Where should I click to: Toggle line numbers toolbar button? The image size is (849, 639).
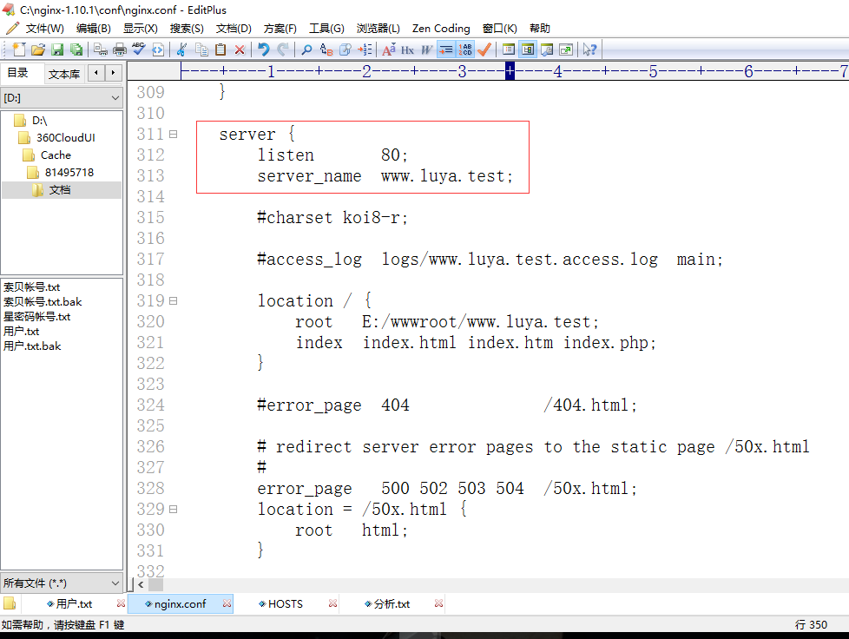click(x=466, y=49)
